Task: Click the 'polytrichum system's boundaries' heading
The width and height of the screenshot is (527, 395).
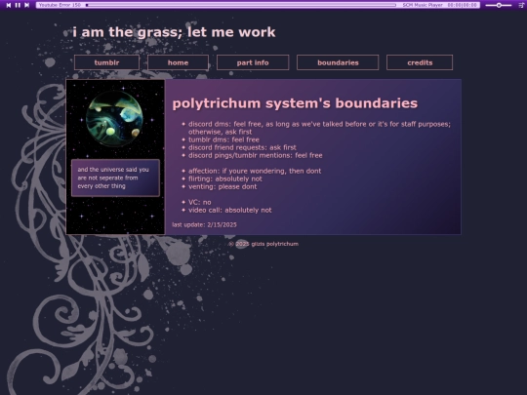Action: (x=295, y=103)
